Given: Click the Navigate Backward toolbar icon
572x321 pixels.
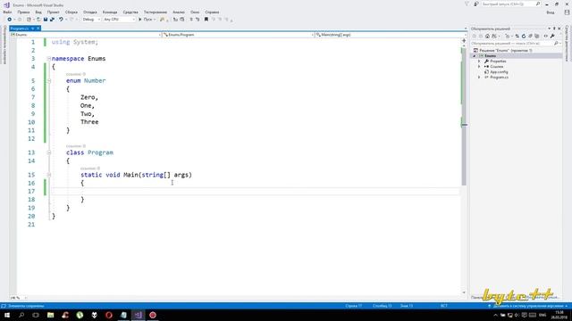Looking at the screenshot, I should point(10,20).
